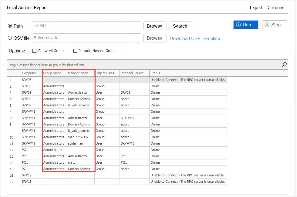Click the Download CSV Template link
This screenshot has width=297, height=197.
coord(195,38)
